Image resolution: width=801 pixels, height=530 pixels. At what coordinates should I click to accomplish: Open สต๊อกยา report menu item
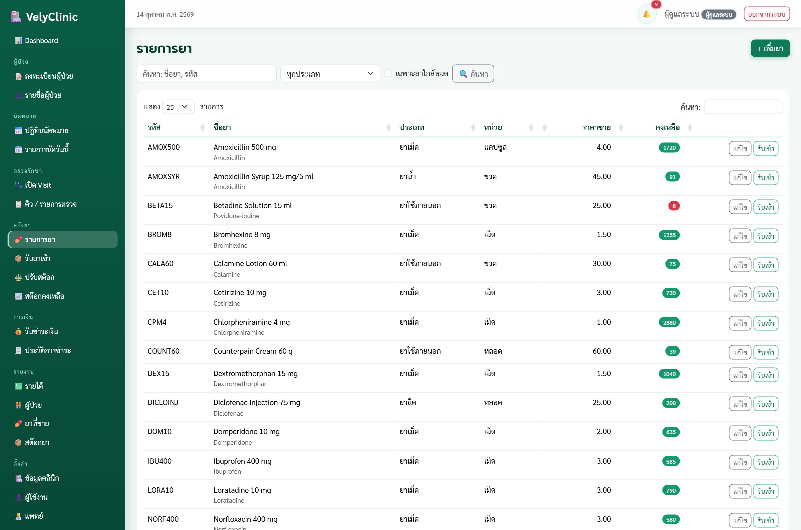point(63,442)
